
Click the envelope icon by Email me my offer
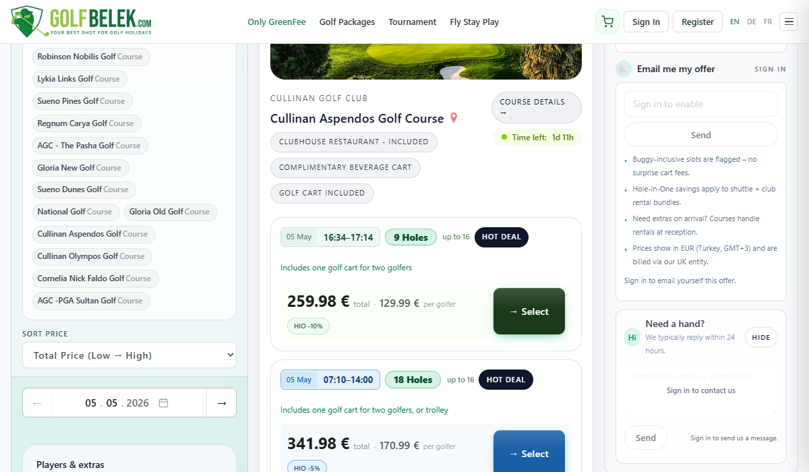click(624, 69)
